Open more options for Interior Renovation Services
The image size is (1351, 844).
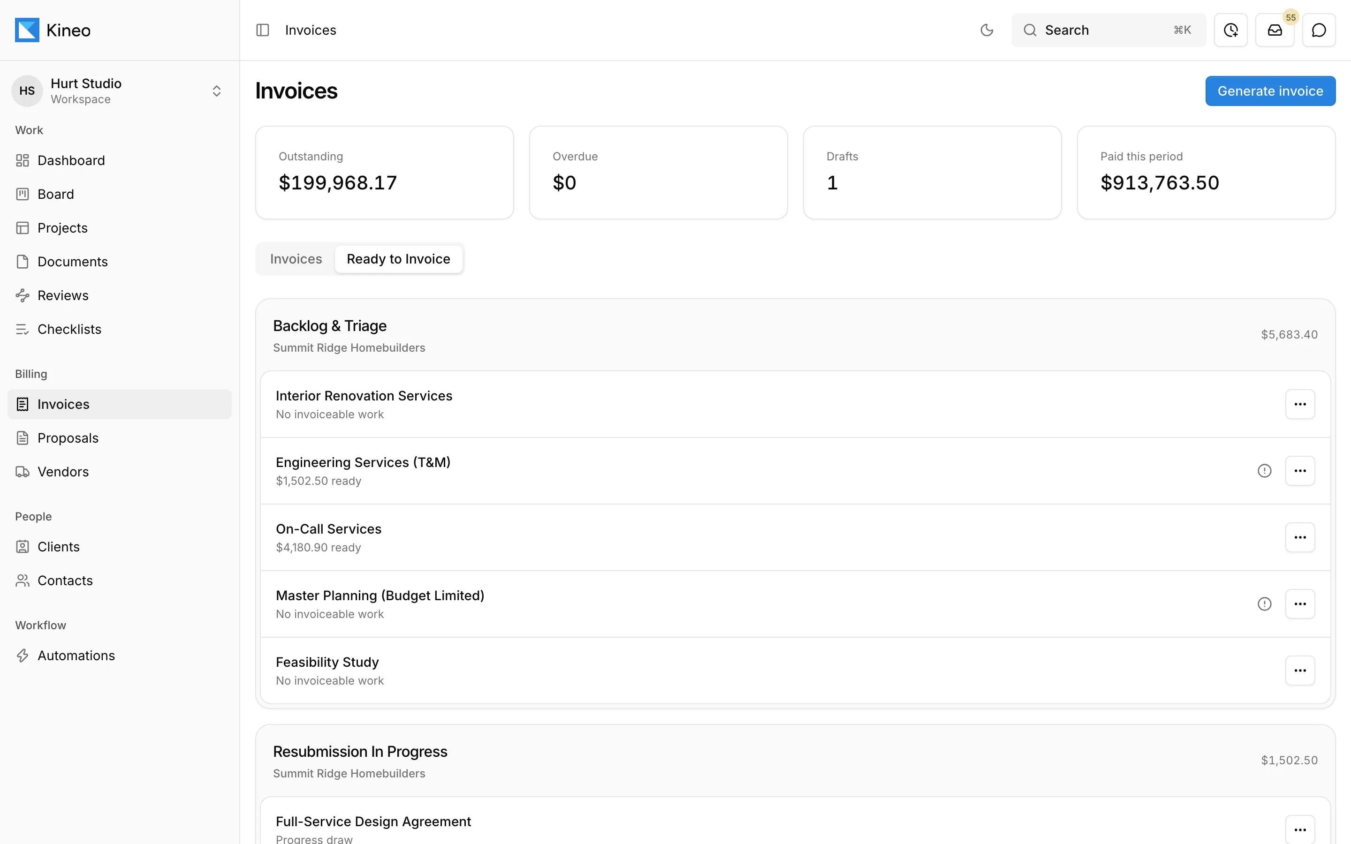(1300, 404)
